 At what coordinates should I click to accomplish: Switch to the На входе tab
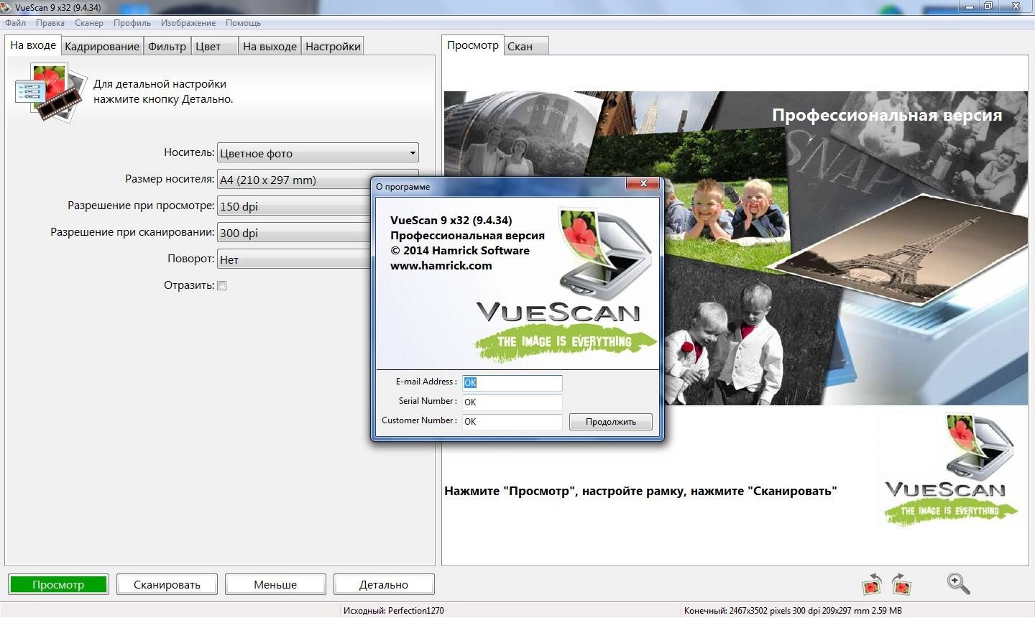click(33, 45)
